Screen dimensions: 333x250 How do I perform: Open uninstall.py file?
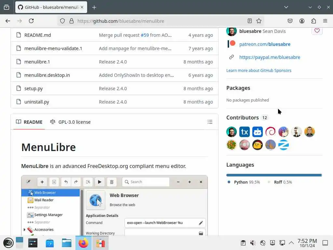tap(36, 102)
